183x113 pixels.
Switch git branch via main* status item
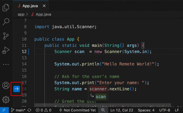pos(18,110)
